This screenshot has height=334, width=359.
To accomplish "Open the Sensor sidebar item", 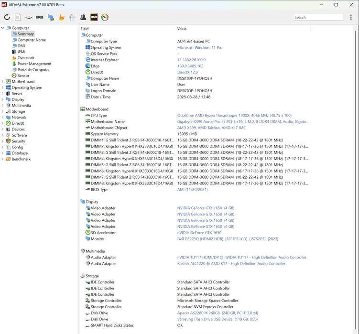I will point(21,75).
